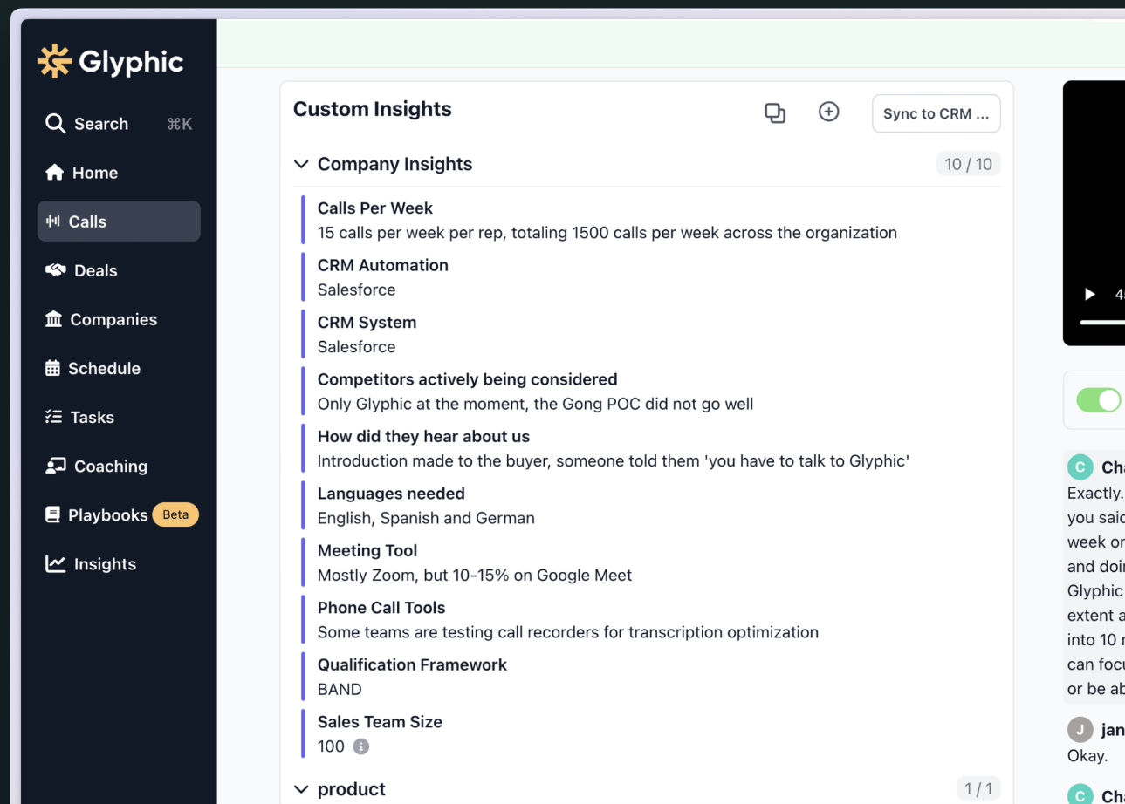Click the Glyphic logo
The height and width of the screenshot is (804, 1125).
click(x=110, y=62)
